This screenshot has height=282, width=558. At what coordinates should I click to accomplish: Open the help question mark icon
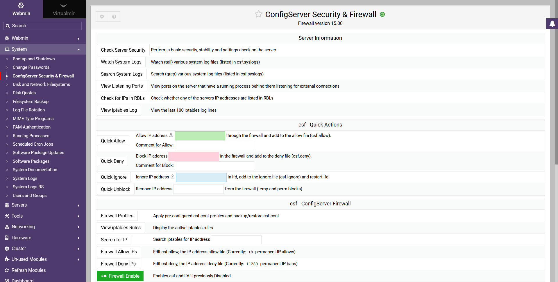[x=114, y=17]
